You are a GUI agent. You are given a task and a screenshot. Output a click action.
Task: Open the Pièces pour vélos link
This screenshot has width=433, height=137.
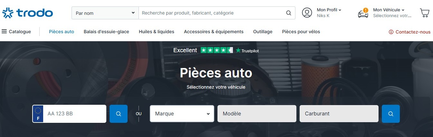pyautogui.click(x=301, y=32)
